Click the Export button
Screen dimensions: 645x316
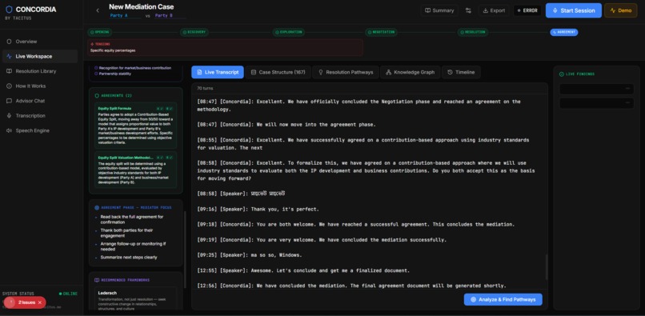click(x=494, y=10)
